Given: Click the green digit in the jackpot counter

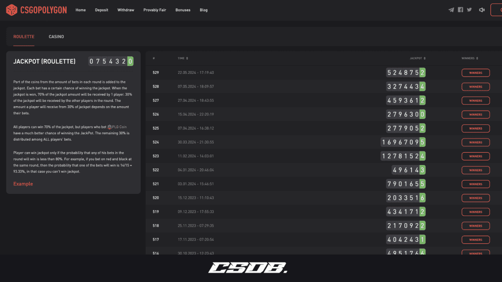Looking at the screenshot, I should pos(129,61).
